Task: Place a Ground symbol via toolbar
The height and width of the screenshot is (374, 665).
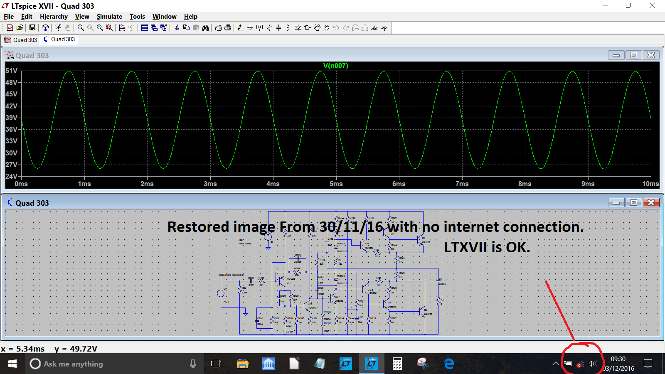Action: (x=250, y=28)
